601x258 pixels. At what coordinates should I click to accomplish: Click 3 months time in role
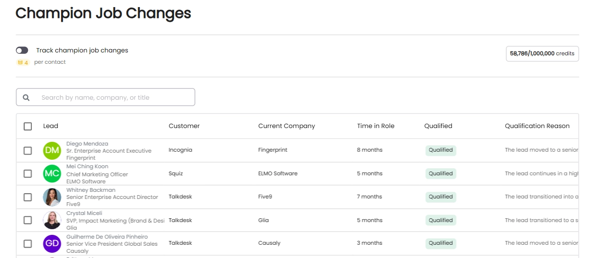[x=370, y=243]
